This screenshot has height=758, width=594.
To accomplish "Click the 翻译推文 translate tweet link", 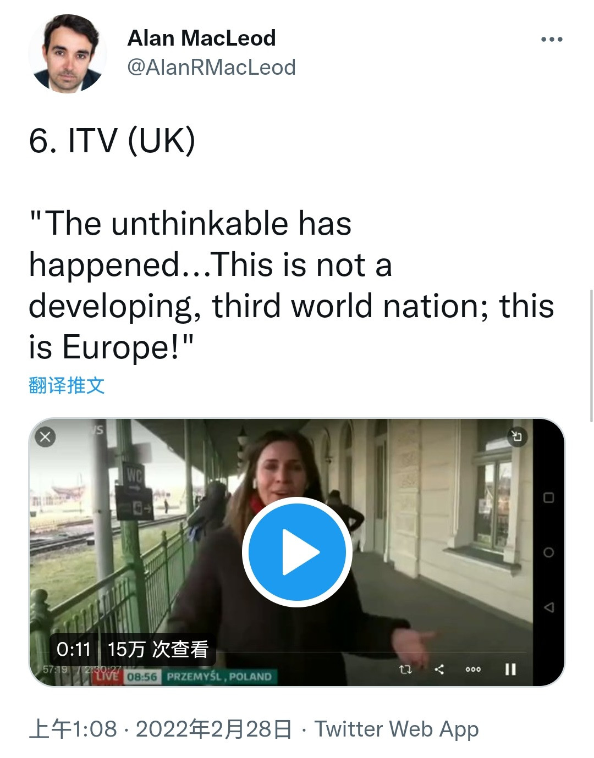I will click(x=67, y=385).
